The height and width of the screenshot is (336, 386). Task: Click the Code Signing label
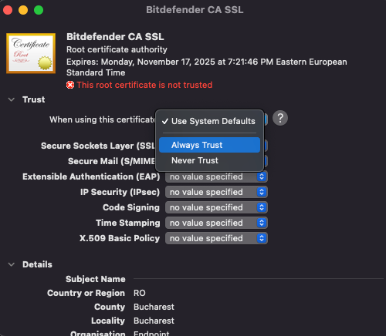(131, 207)
